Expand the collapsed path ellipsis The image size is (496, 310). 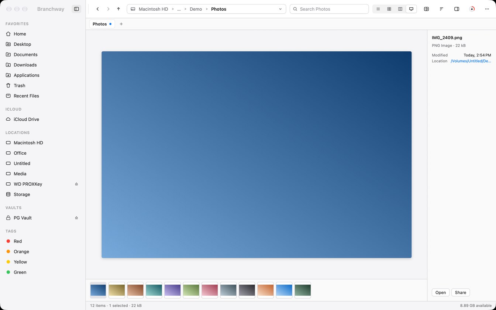(179, 9)
